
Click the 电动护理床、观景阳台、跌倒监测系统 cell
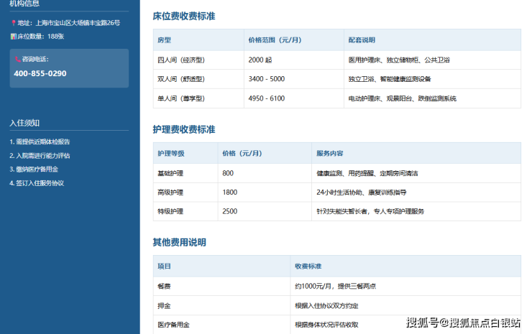[432, 98]
